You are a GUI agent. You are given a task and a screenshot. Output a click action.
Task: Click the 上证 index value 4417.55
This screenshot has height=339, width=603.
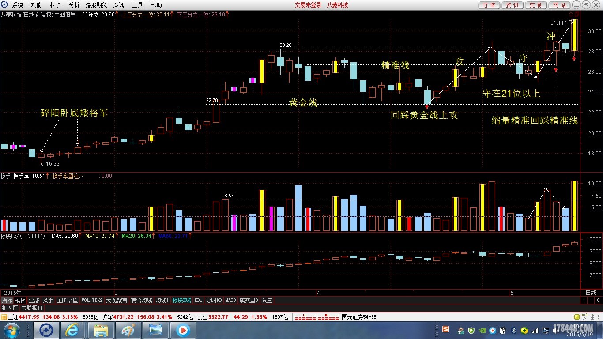point(29,317)
